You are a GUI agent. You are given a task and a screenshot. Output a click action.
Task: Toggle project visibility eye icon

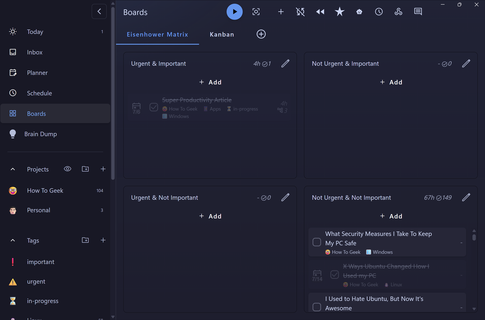tap(67, 169)
